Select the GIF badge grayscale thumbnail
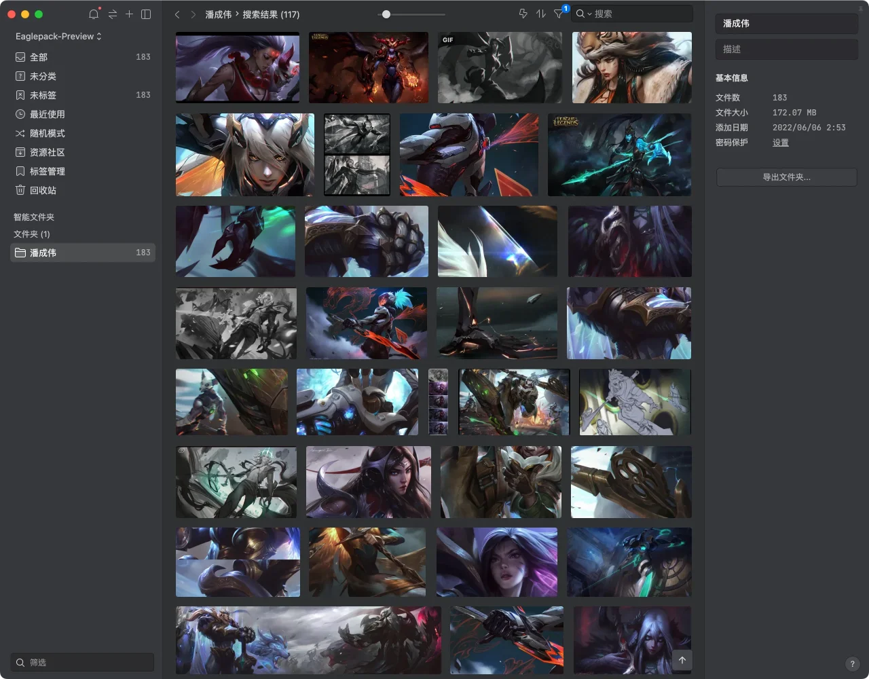Viewport: 869px width, 679px height. (x=500, y=67)
